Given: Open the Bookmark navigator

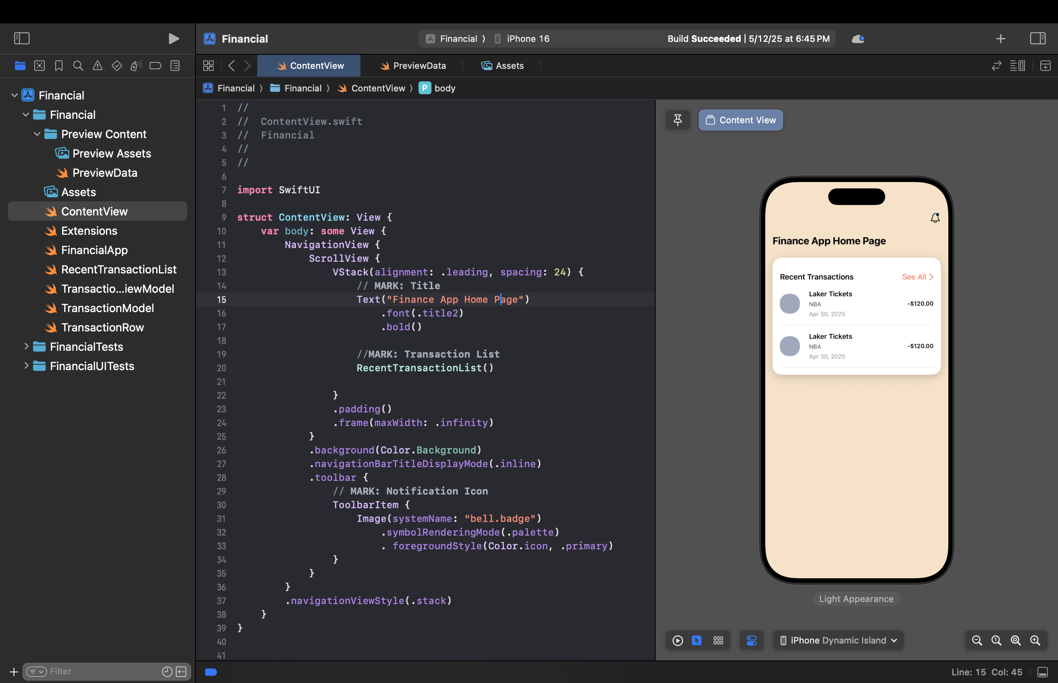Looking at the screenshot, I should click(58, 66).
